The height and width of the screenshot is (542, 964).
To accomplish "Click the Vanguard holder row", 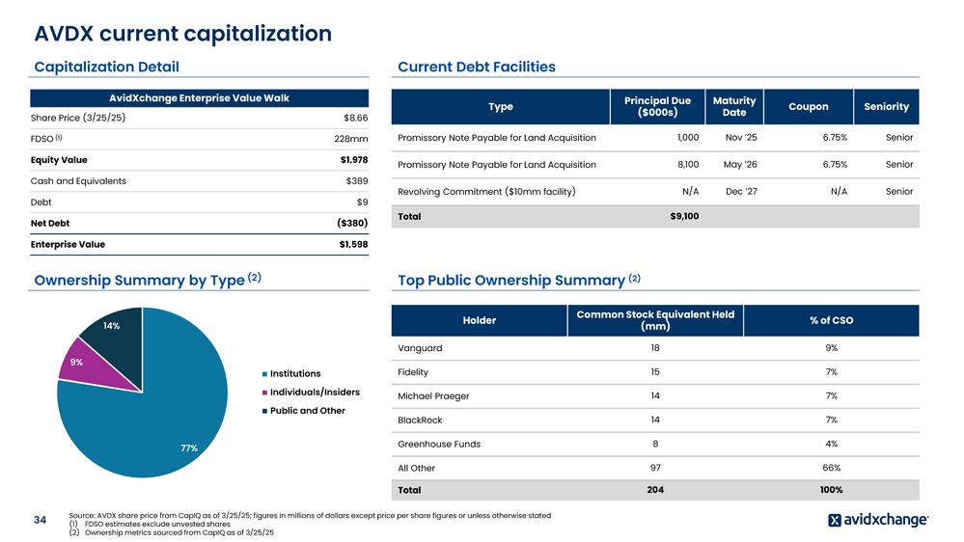I will 655,348.
